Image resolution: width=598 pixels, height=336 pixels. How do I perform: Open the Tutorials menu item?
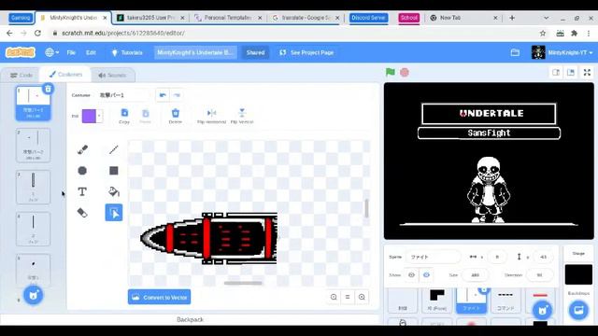(x=127, y=52)
